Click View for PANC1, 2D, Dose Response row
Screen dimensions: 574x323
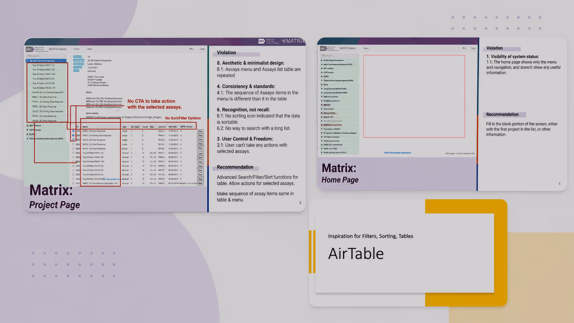200,131
